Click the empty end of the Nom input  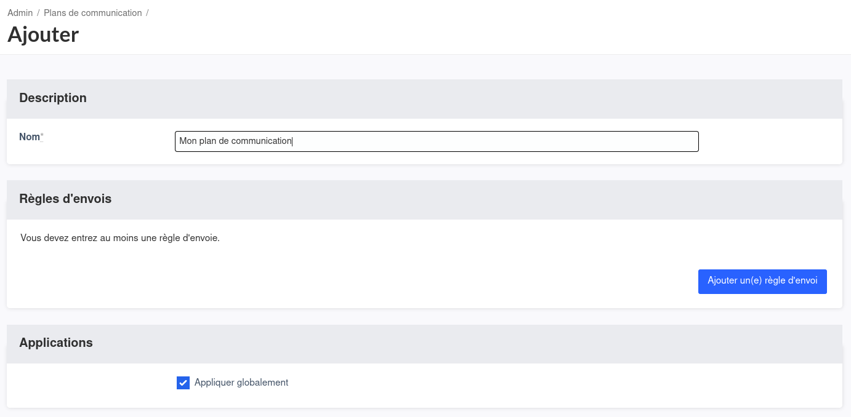coord(554,141)
